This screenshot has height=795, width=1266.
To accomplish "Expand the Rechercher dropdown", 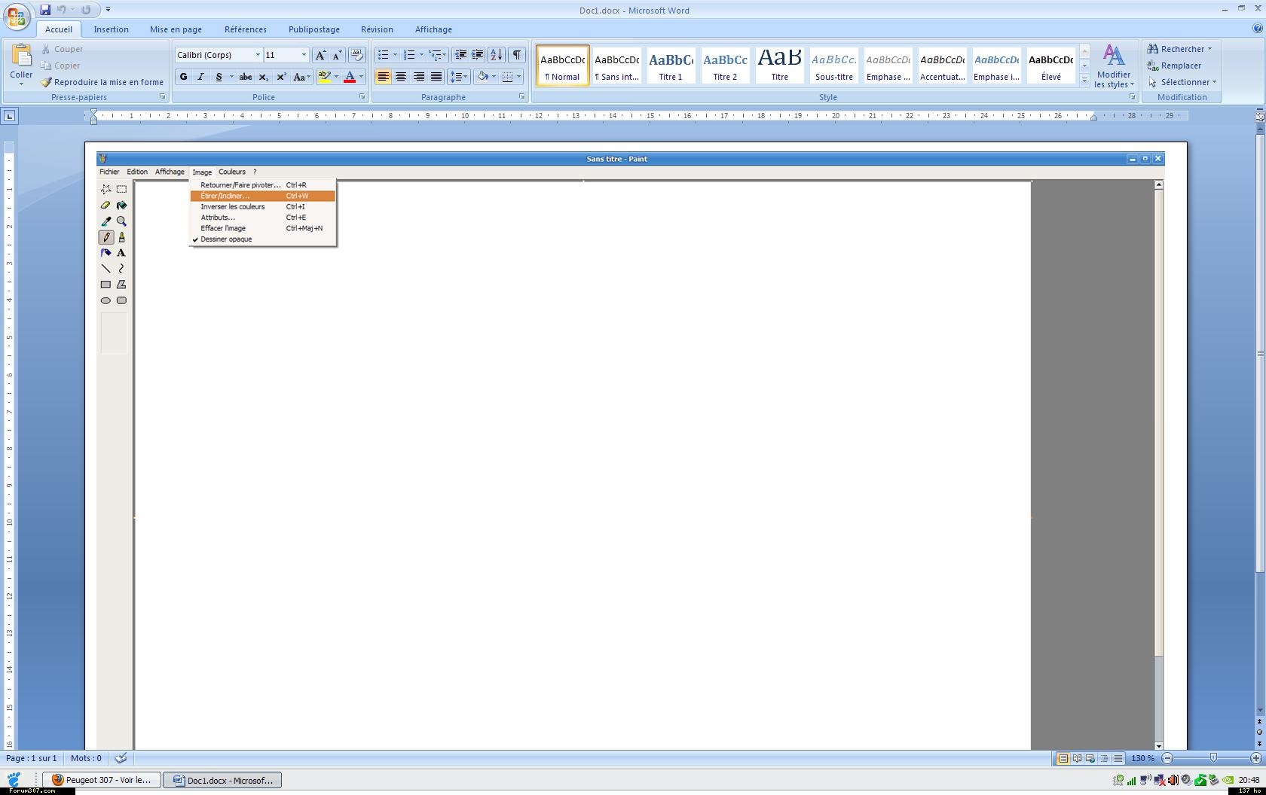I will click(x=1209, y=49).
